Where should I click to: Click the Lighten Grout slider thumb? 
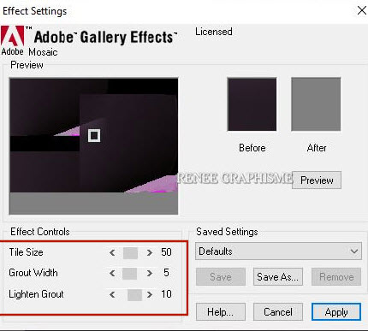coord(134,295)
